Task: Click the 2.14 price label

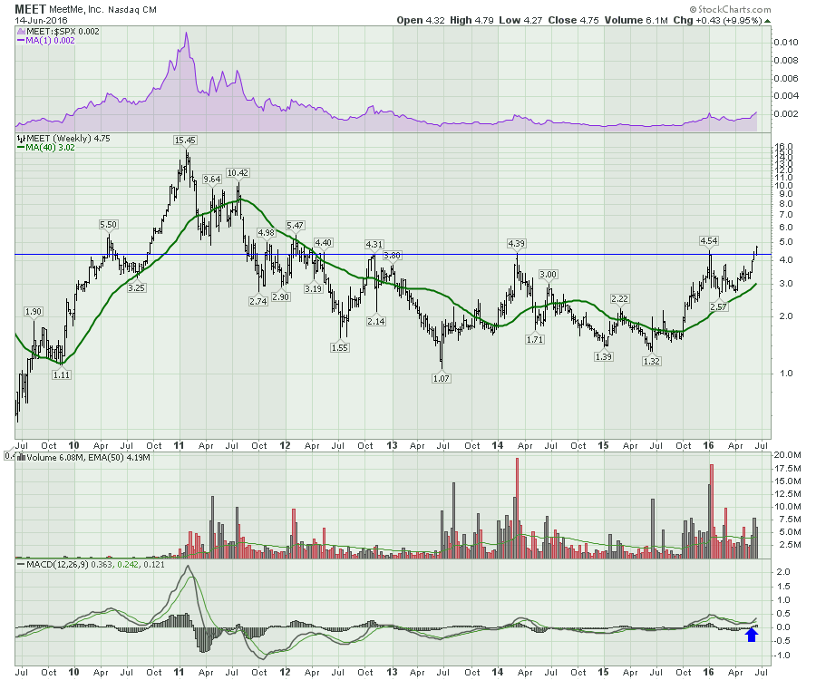Action: click(375, 322)
